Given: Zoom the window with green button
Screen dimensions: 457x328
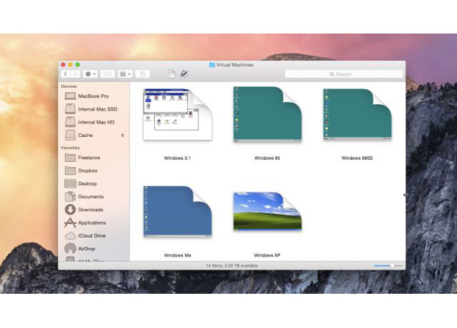Looking at the screenshot, I should point(78,65).
